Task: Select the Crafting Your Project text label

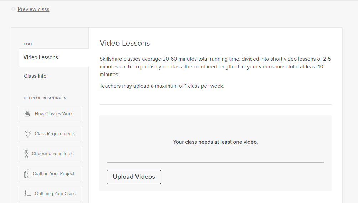Action: pyautogui.click(x=53, y=174)
